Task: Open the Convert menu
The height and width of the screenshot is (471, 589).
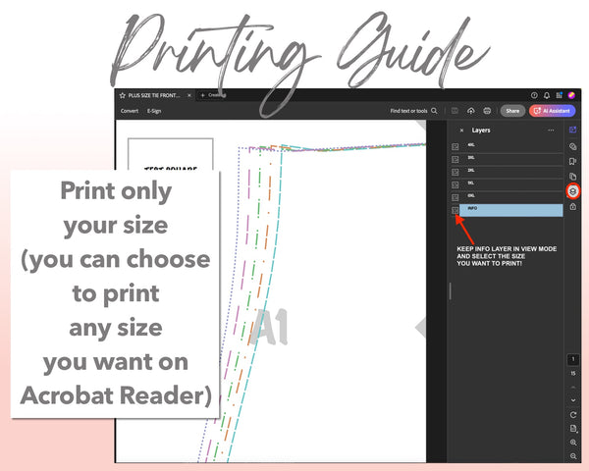Action: (x=130, y=111)
